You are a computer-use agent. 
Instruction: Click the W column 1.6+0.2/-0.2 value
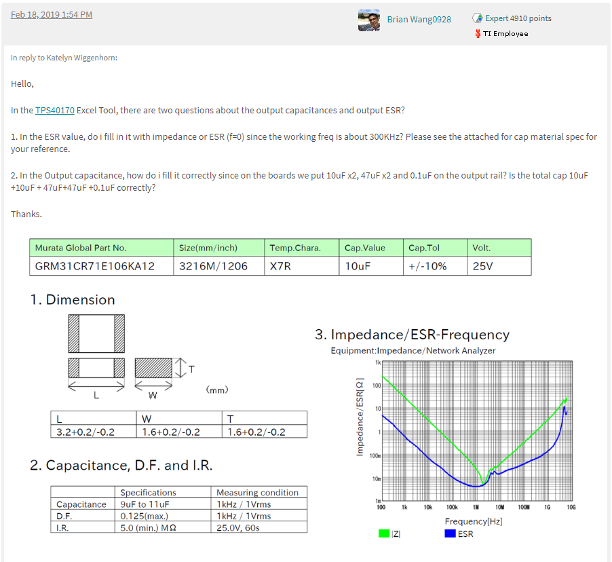[x=179, y=432]
